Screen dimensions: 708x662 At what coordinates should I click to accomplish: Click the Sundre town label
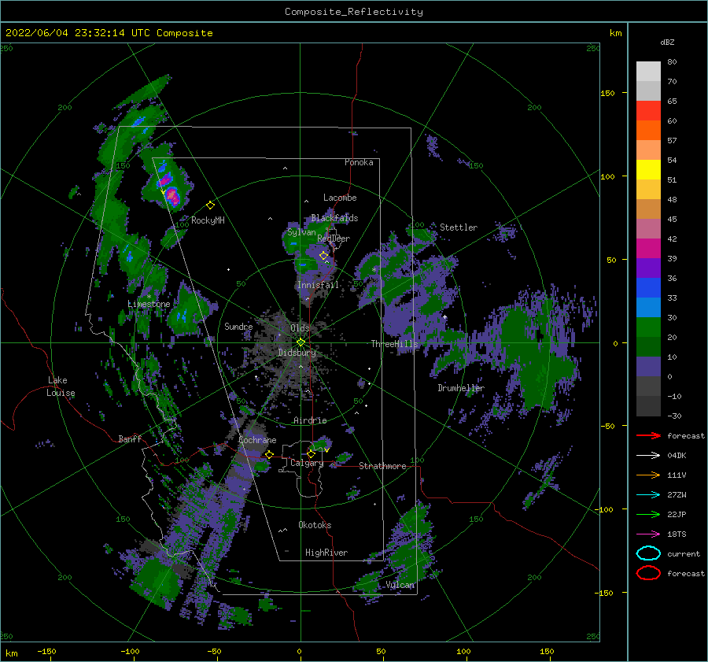238,326
